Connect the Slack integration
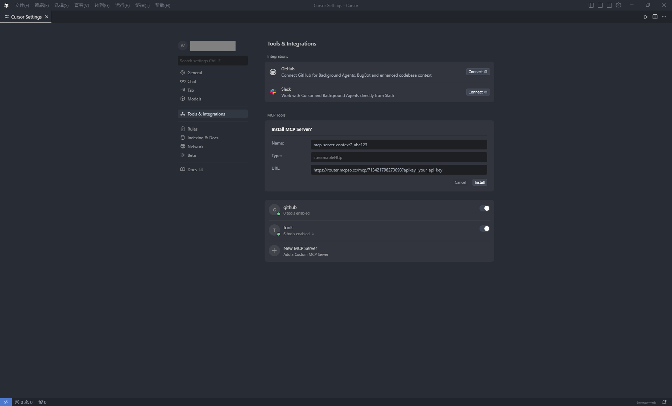Screen dimensions: 672x406 point(478,92)
